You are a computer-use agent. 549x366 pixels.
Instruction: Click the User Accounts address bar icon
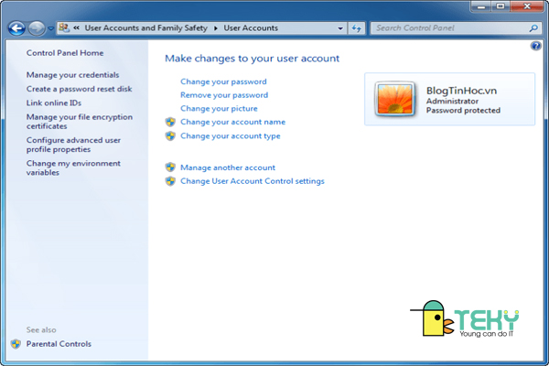(x=64, y=27)
